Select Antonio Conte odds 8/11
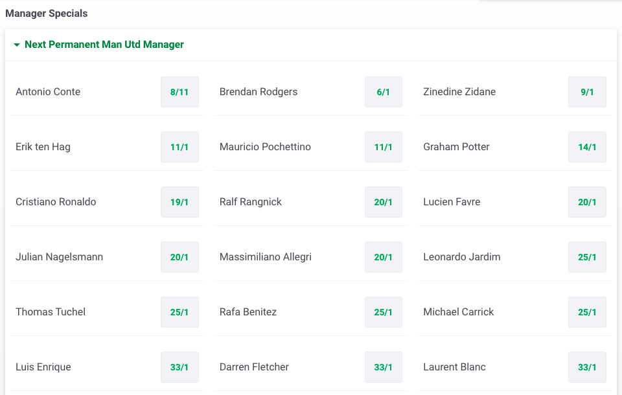622x395 pixels. pos(179,92)
